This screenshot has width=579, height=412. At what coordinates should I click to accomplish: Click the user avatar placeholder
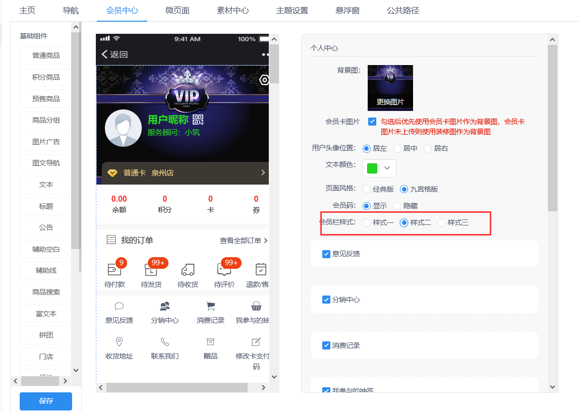(124, 128)
